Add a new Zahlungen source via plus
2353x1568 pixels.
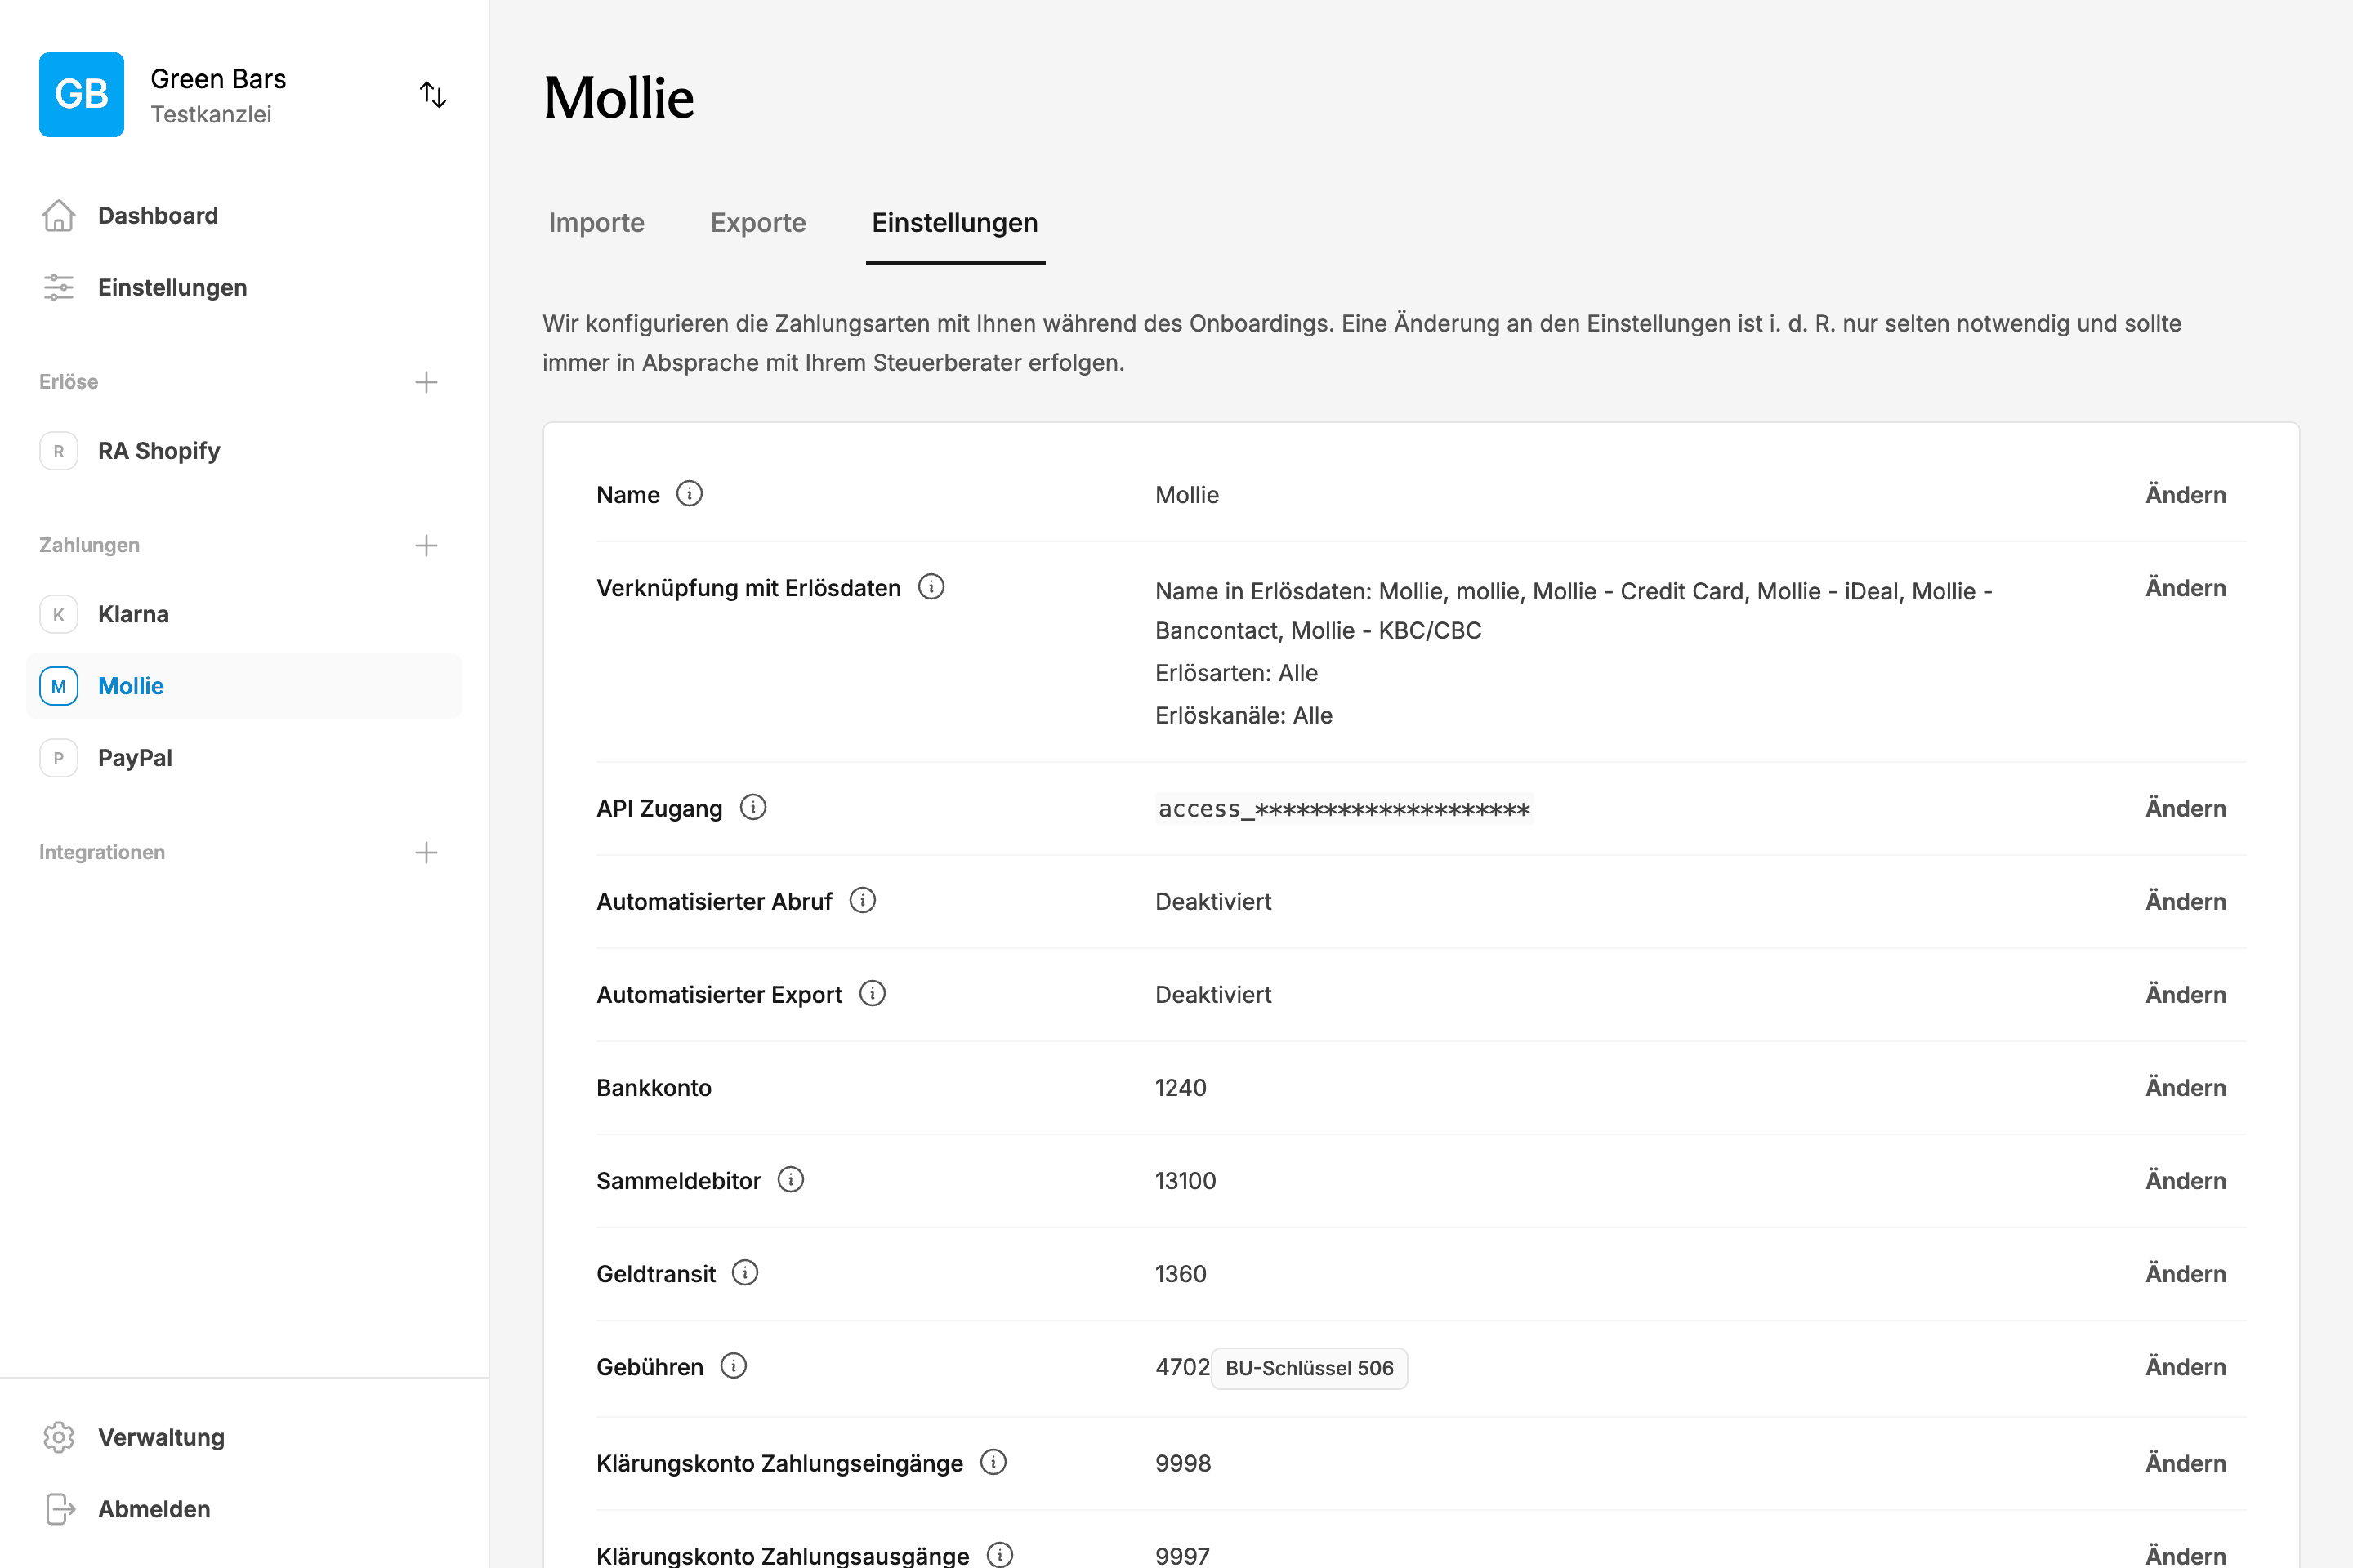pos(426,545)
